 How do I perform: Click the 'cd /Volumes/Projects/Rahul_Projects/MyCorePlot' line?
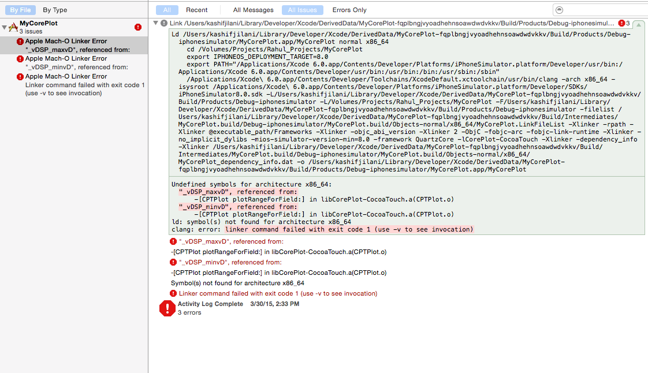[x=274, y=49]
